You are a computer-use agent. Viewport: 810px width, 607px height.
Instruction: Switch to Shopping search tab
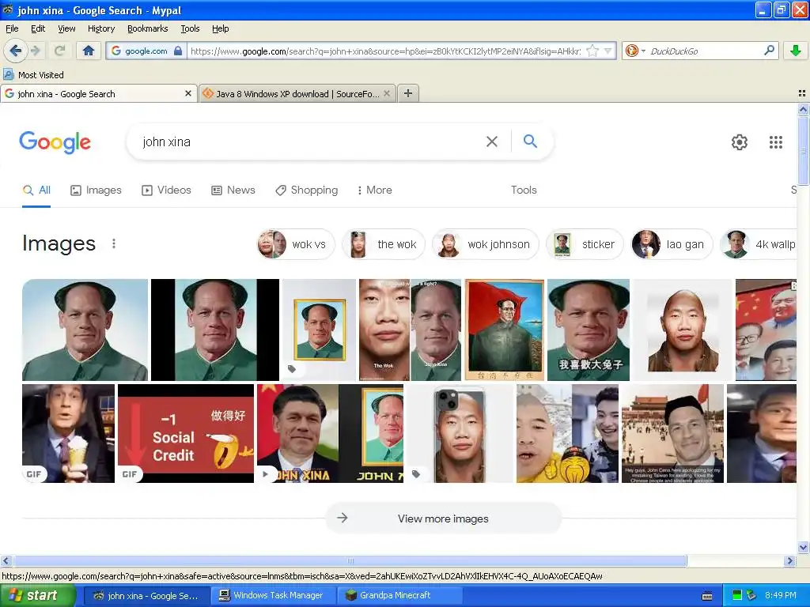306,190
